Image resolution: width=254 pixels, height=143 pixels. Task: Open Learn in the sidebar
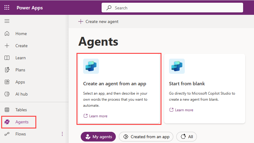point(21,58)
